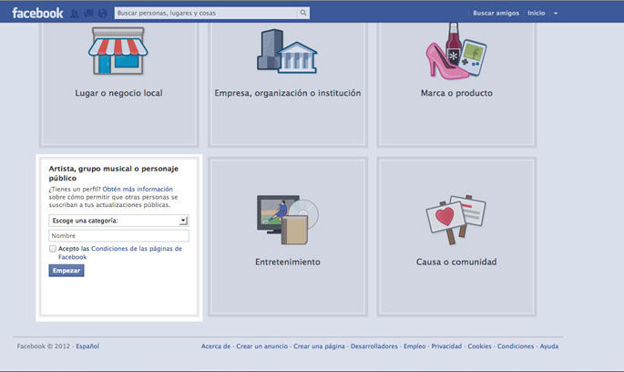The height and width of the screenshot is (372, 624).
Task: Open the Acerca de footer link
Action: click(x=216, y=346)
